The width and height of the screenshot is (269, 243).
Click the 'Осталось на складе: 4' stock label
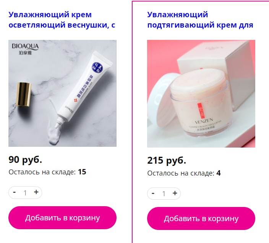click(x=184, y=173)
